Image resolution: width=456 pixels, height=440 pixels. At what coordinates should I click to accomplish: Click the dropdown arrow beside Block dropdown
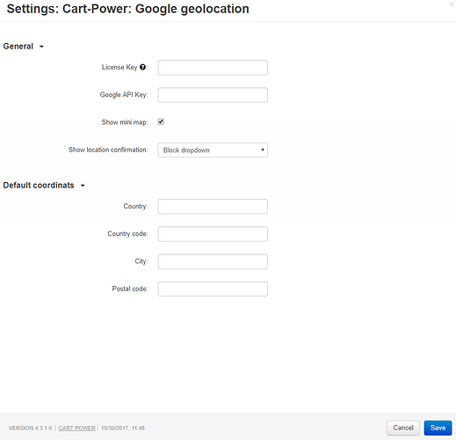pos(263,150)
